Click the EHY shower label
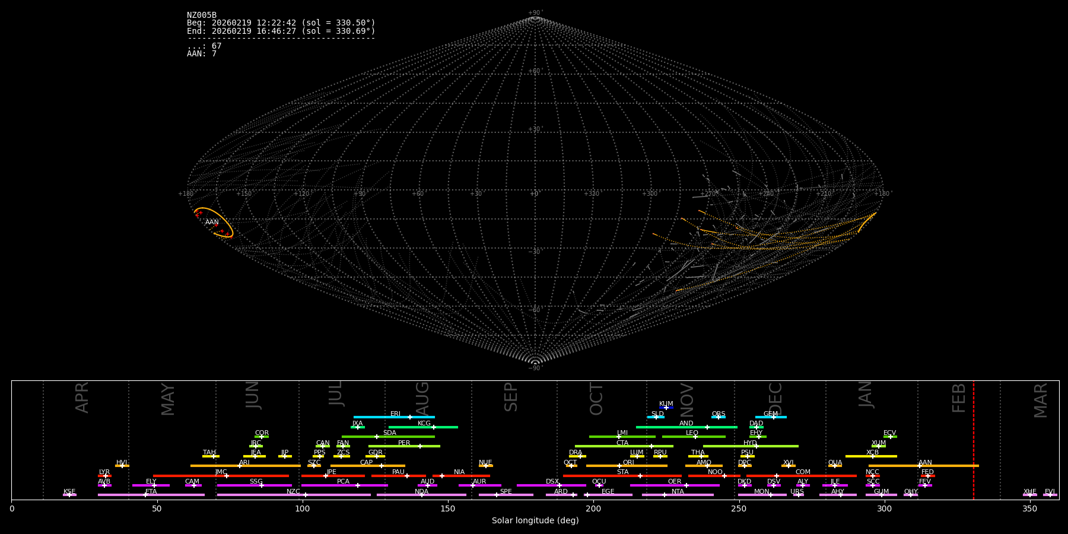Viewport: 1068px width, 534px height. pos(756,433)
